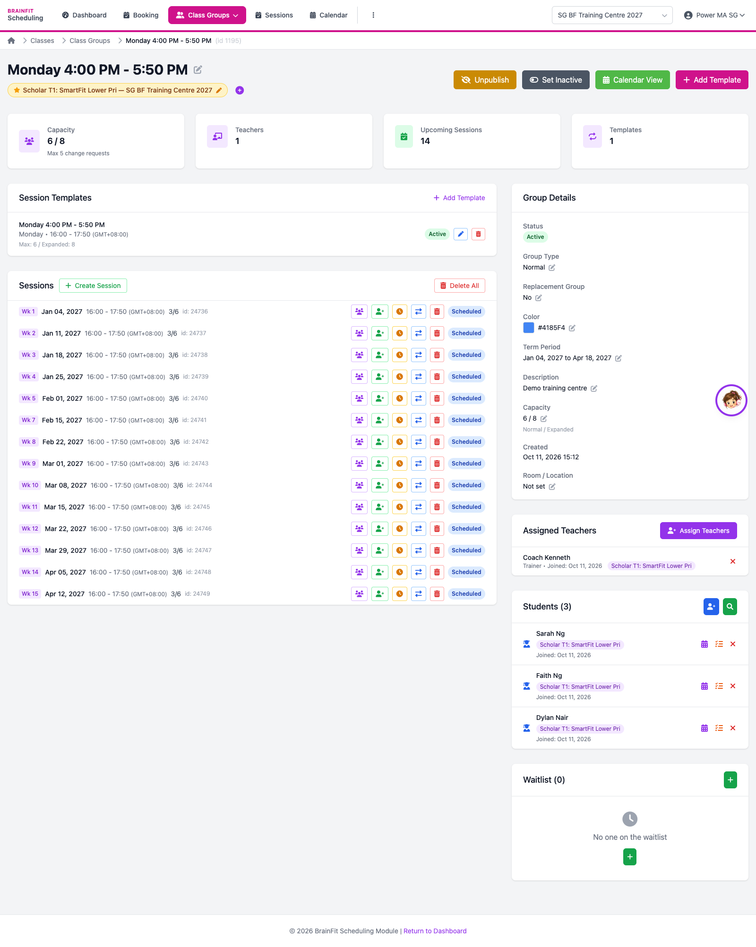
Task: Delete the Monday session template
Action: (x=478, y=234)
